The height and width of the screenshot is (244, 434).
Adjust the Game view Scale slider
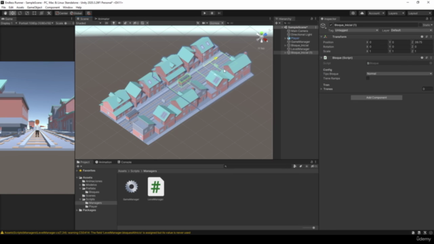[x=68, y=23]
